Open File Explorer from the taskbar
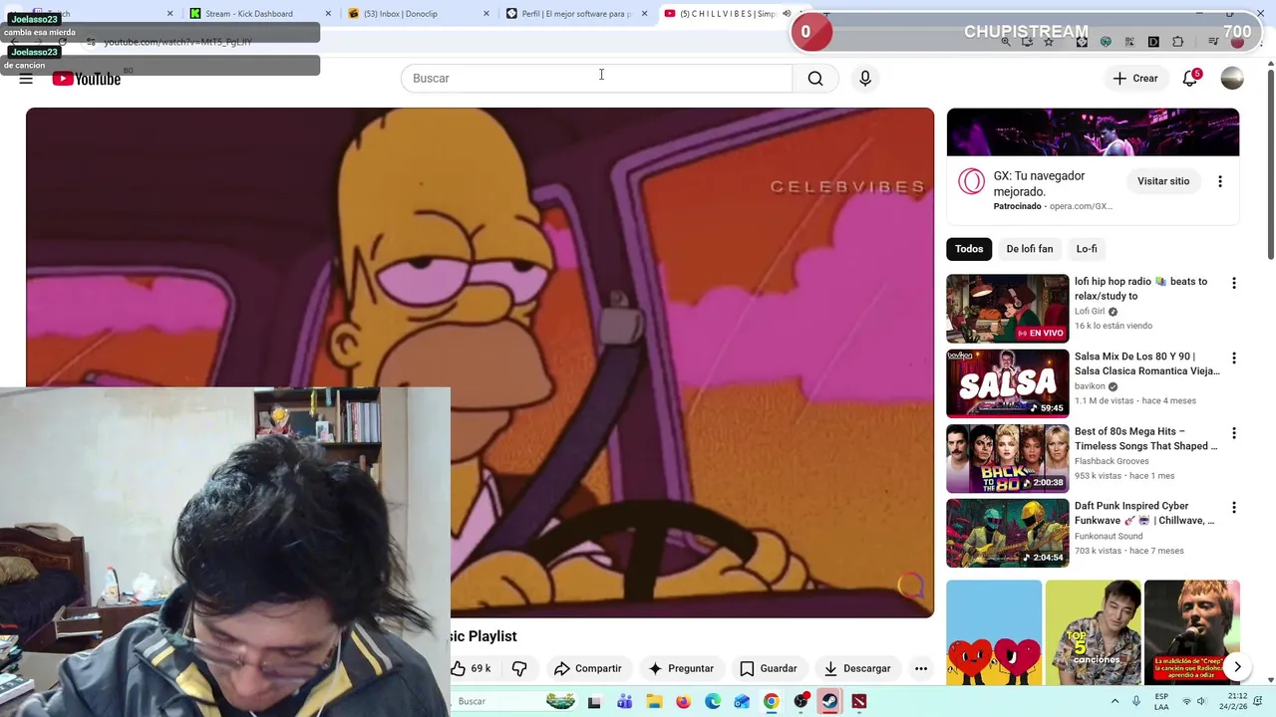Image resolution: width=1276 pixels, height=717 pixels. 654,702
